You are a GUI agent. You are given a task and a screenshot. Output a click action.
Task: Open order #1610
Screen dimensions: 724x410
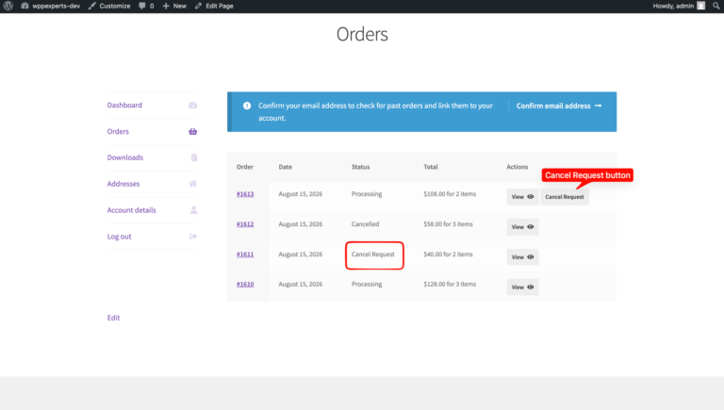pyautogui.click(x=245, y=284)
